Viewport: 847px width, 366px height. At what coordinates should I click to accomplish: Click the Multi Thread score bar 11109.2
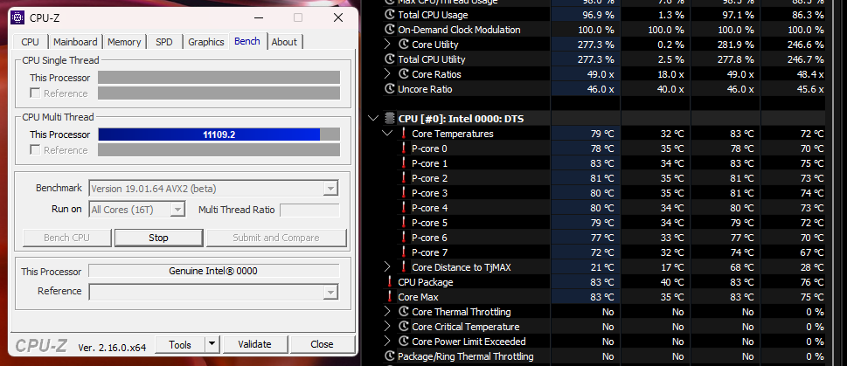click(x=219, y=135)
